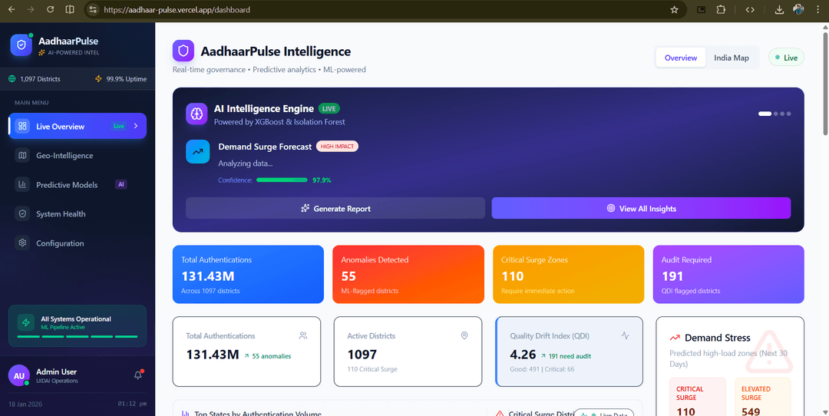Switch to the Overview tab

[x=680, y=58]
